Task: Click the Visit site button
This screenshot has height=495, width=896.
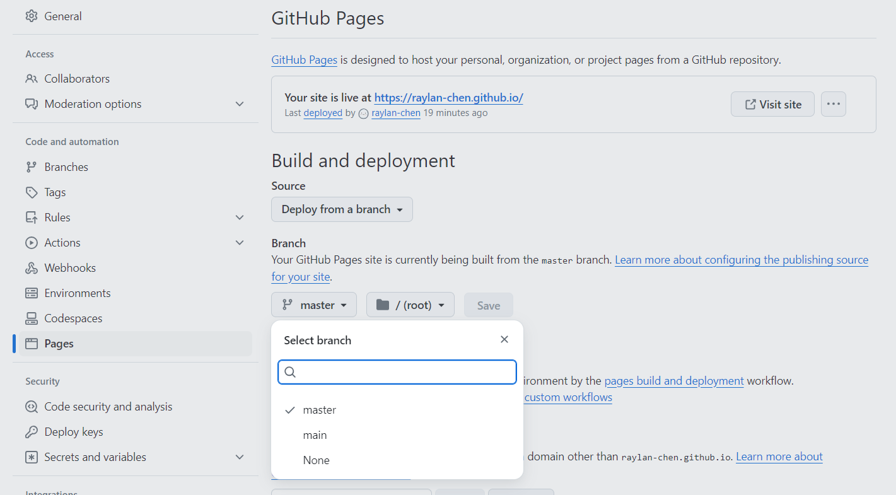Action: coord(773,104)
